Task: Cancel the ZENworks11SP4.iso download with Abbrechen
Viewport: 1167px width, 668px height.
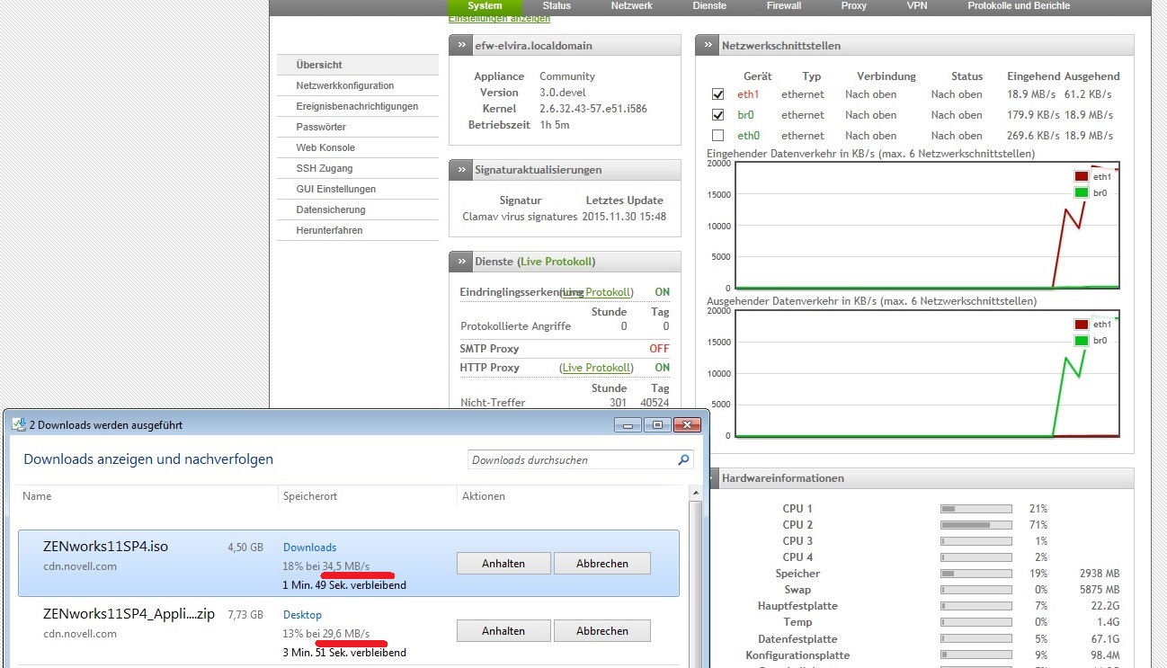Action: [602, 564]
